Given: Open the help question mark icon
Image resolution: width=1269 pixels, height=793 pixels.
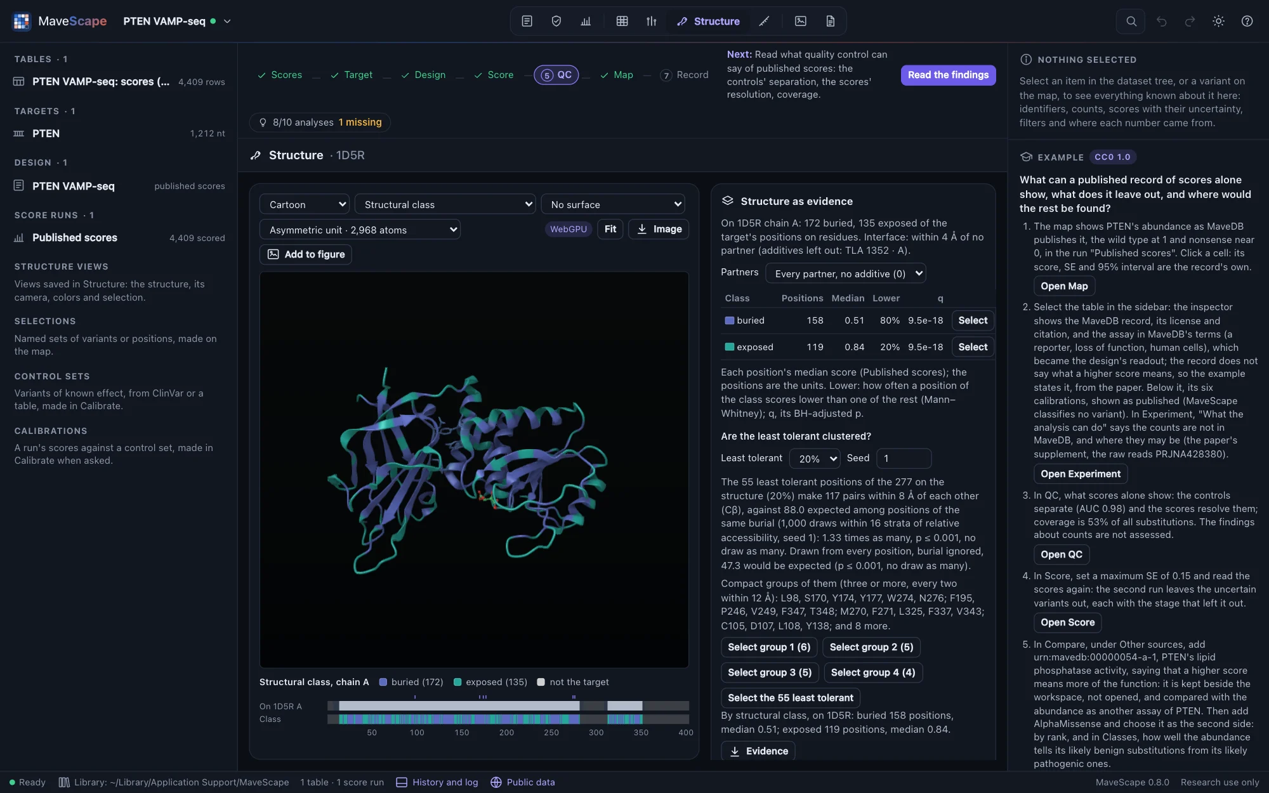Looking at the screenshot, I should click(1247, 21).
